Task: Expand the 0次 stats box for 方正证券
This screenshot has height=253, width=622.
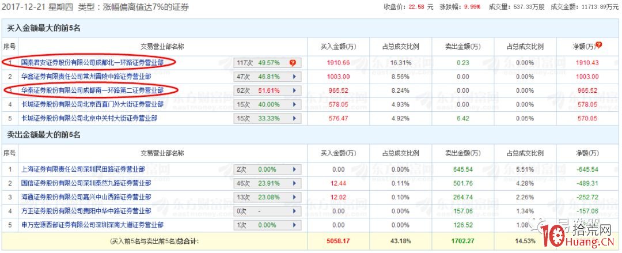Action: [x=295, y=211]
